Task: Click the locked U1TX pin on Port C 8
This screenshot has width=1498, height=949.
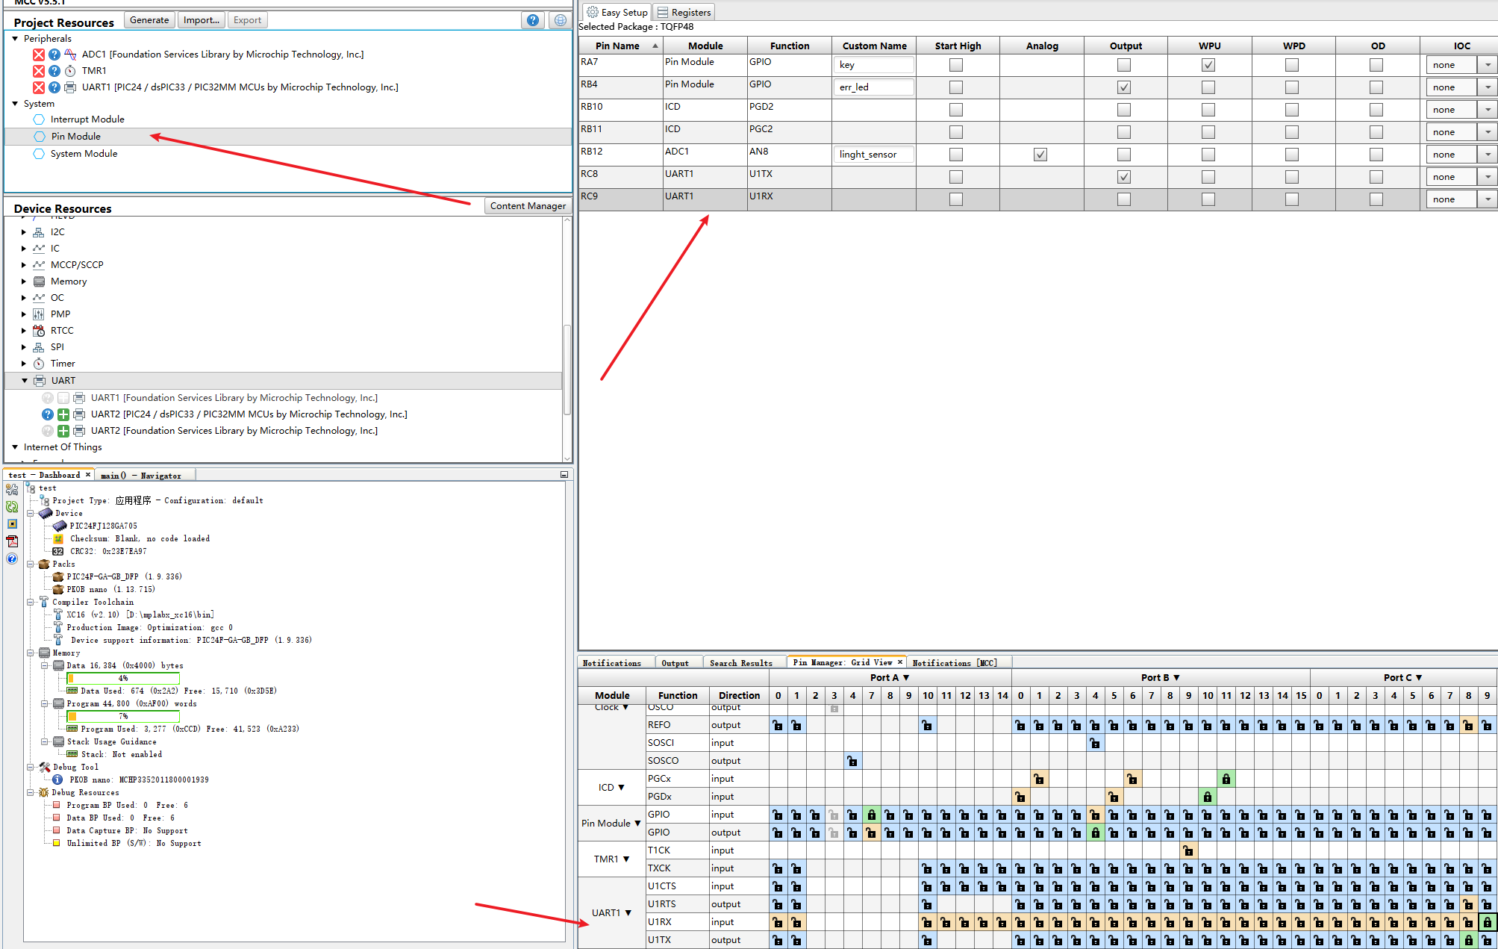Action: click(1468, 940)
